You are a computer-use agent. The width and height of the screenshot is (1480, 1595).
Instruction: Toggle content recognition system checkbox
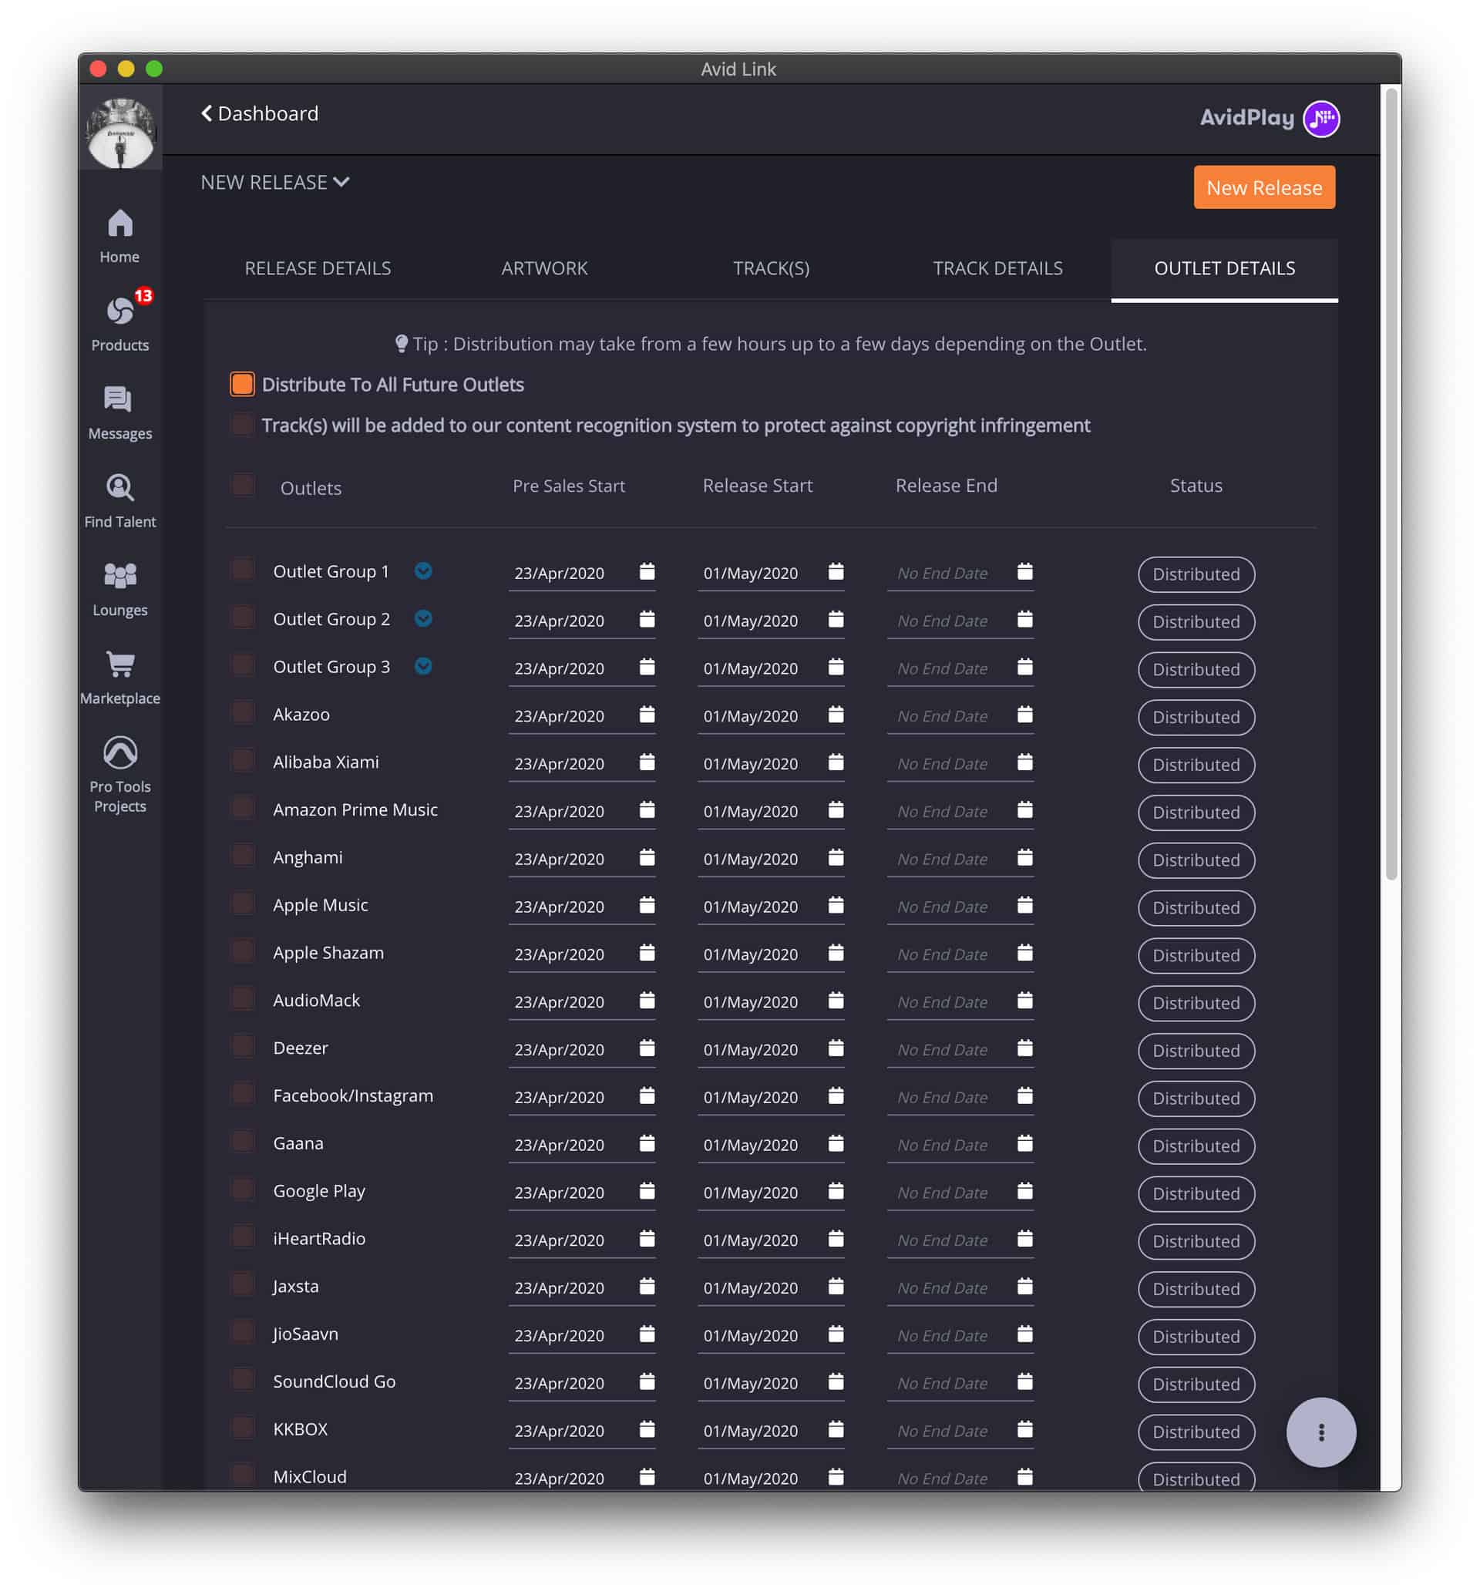pyautogui.click(x=242, y=424)
